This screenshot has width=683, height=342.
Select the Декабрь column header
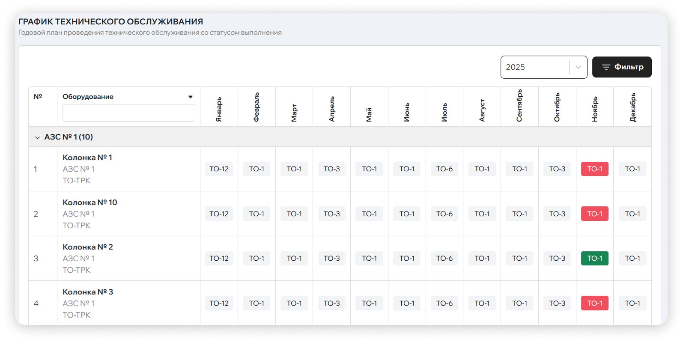[632, 107]
